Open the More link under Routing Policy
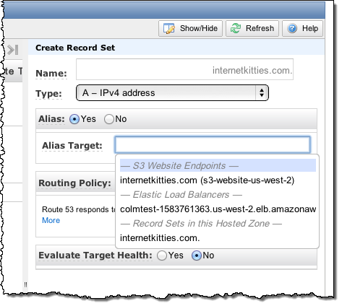 click(x=51, y=220)
